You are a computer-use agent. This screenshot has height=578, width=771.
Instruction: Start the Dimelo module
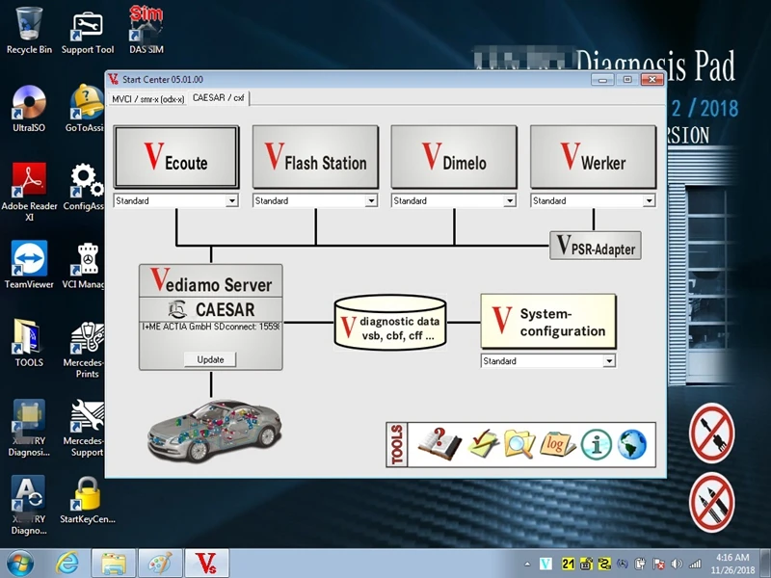tap(454, 157)
